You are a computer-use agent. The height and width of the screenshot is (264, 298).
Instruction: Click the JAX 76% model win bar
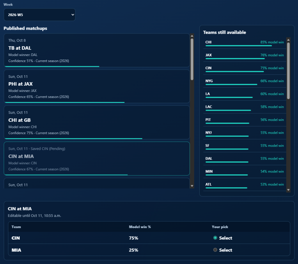[235, 59]
